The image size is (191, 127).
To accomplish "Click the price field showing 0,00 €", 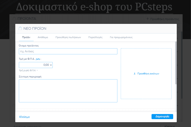I will click(36, 65).
